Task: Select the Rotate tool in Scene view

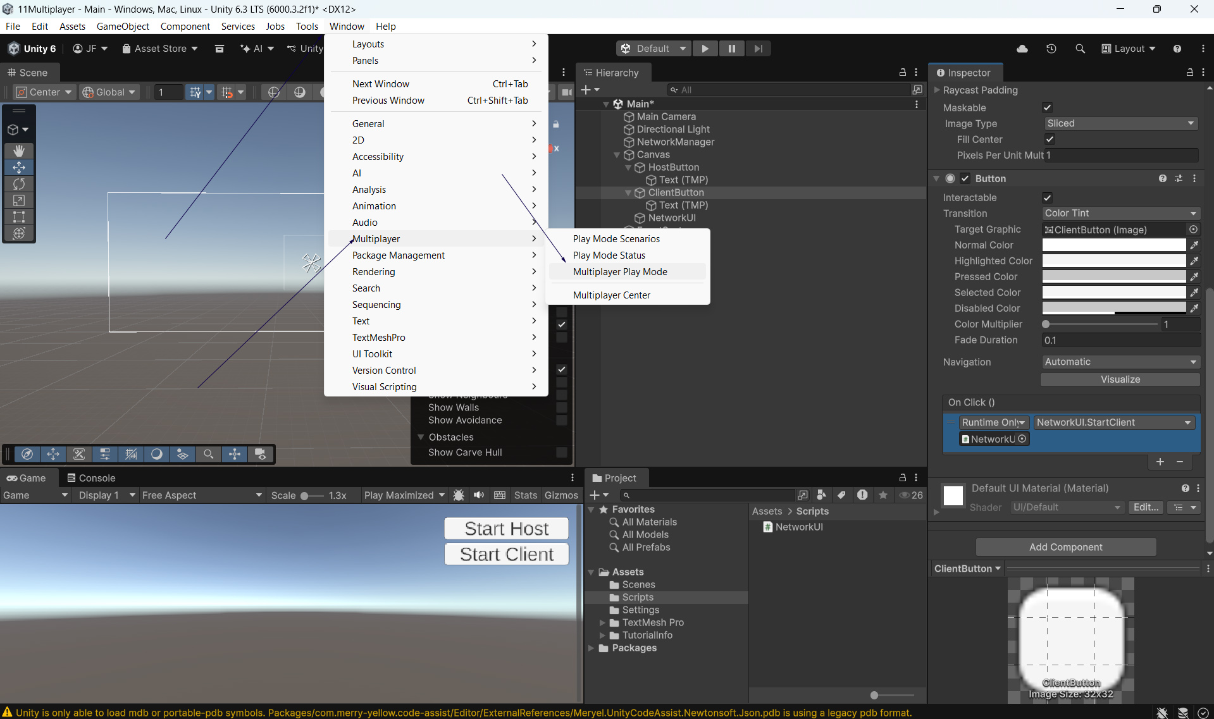Action: click(19, 184)
